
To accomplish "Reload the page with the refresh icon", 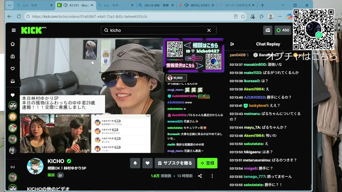I will click(19, 17).
